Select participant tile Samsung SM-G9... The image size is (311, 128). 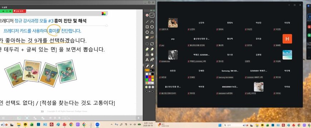(x=230, y=71)
